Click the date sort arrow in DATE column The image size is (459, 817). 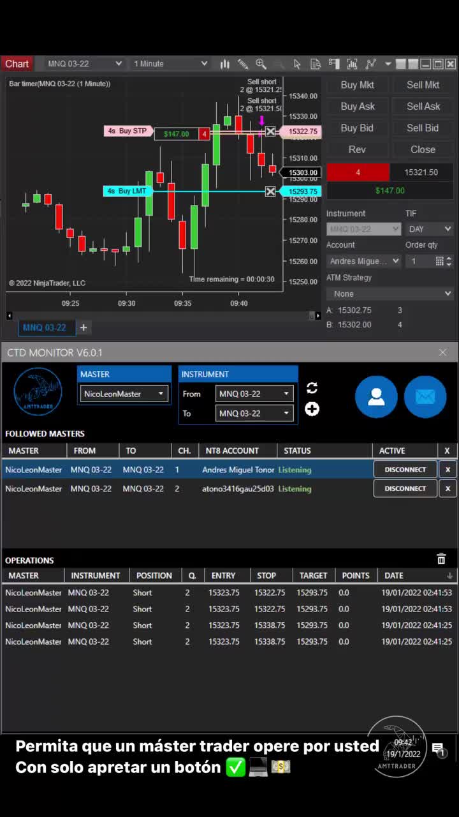point(449,576)
